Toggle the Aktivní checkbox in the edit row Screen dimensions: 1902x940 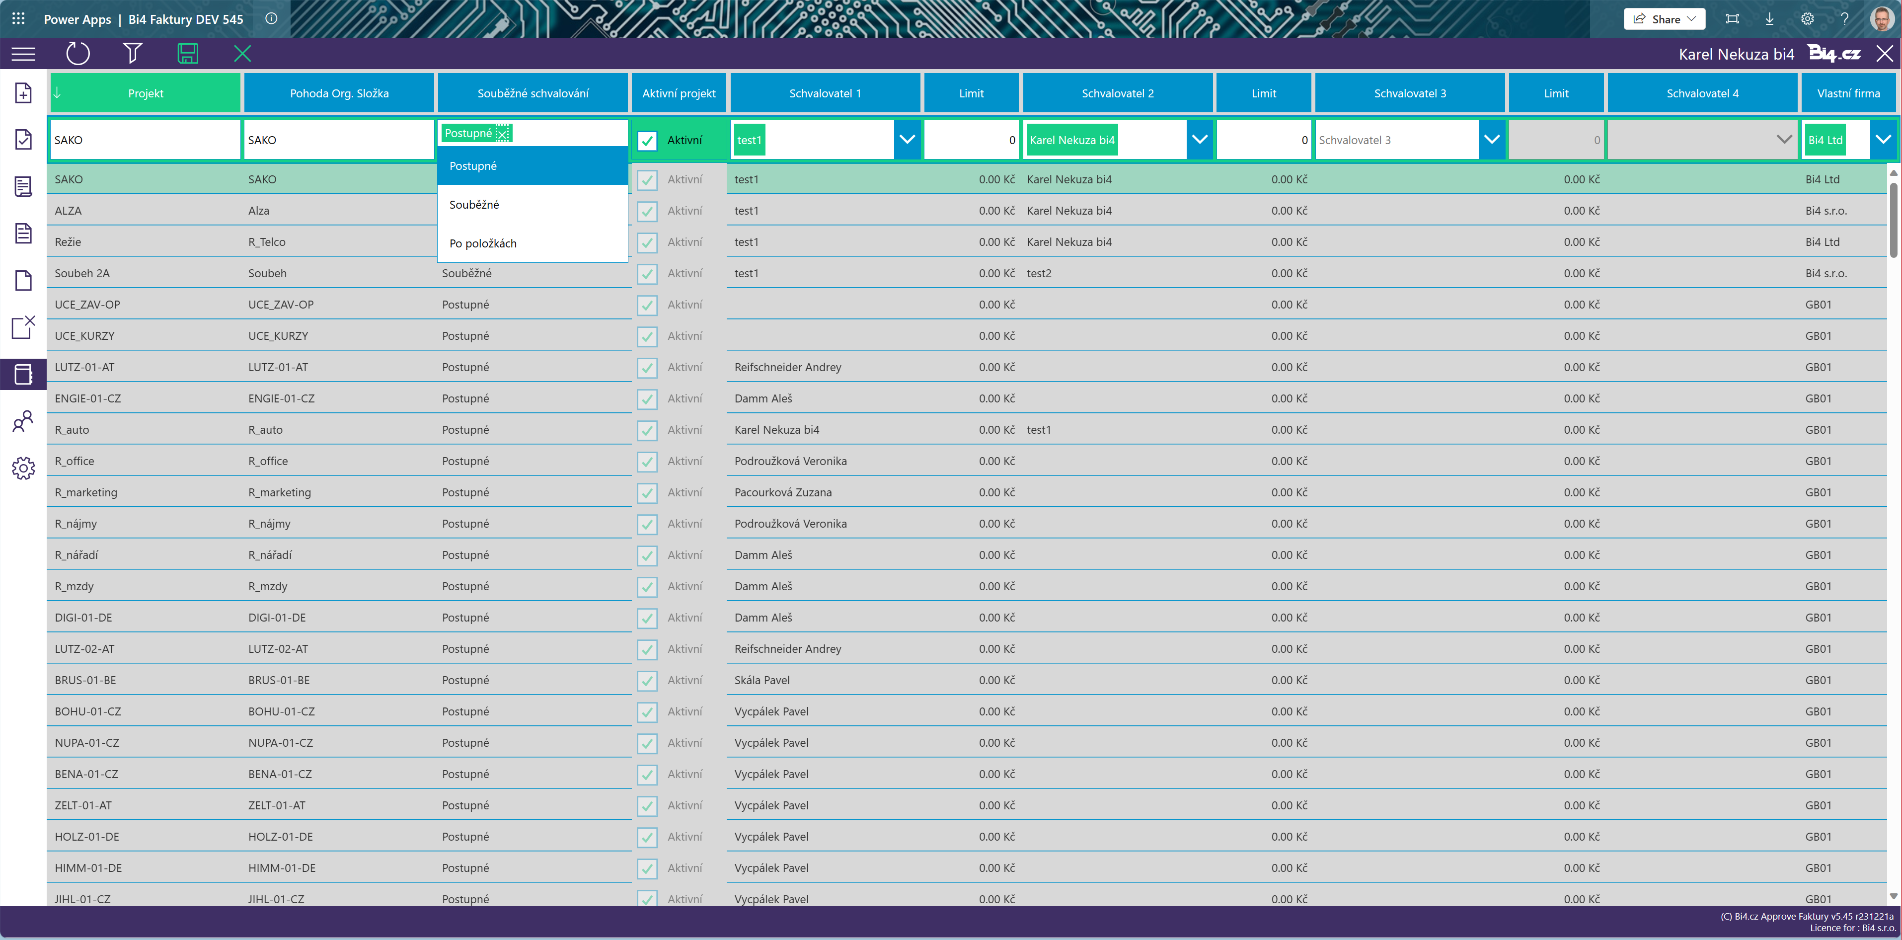point(647,140)
